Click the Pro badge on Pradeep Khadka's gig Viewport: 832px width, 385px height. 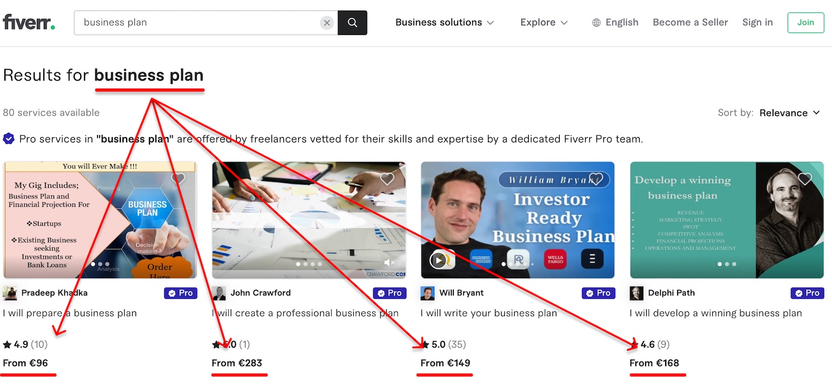[x=180, y=293]
